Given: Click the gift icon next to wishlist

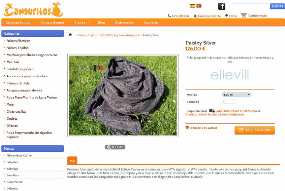Looking at the screenshot, I should tap(187, 127).
